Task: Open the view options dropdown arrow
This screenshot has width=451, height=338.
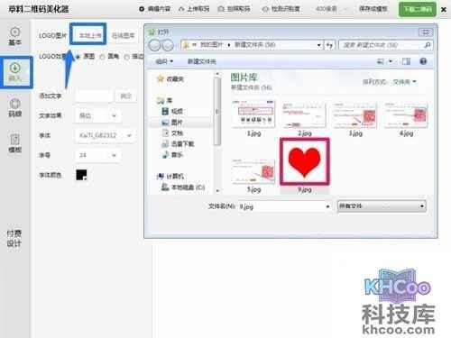Action: click(x=391, y=61)
